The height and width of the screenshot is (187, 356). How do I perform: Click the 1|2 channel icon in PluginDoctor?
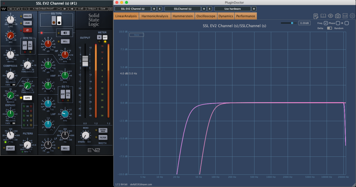point(345,16)
